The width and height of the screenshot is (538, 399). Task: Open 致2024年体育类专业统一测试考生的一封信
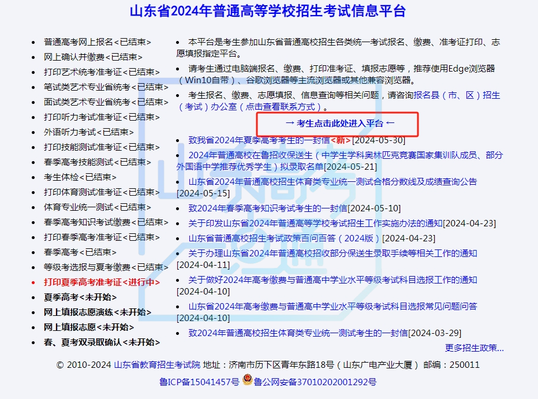pos(298,333)
